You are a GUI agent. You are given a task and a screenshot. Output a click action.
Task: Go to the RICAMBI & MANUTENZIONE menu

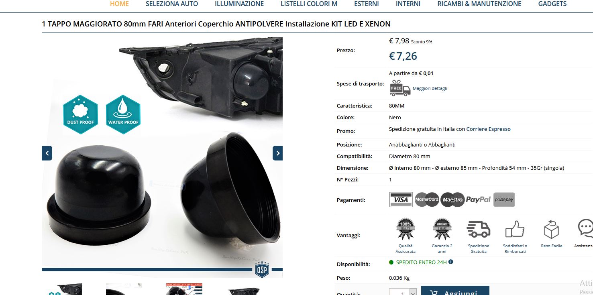point(479,4)
